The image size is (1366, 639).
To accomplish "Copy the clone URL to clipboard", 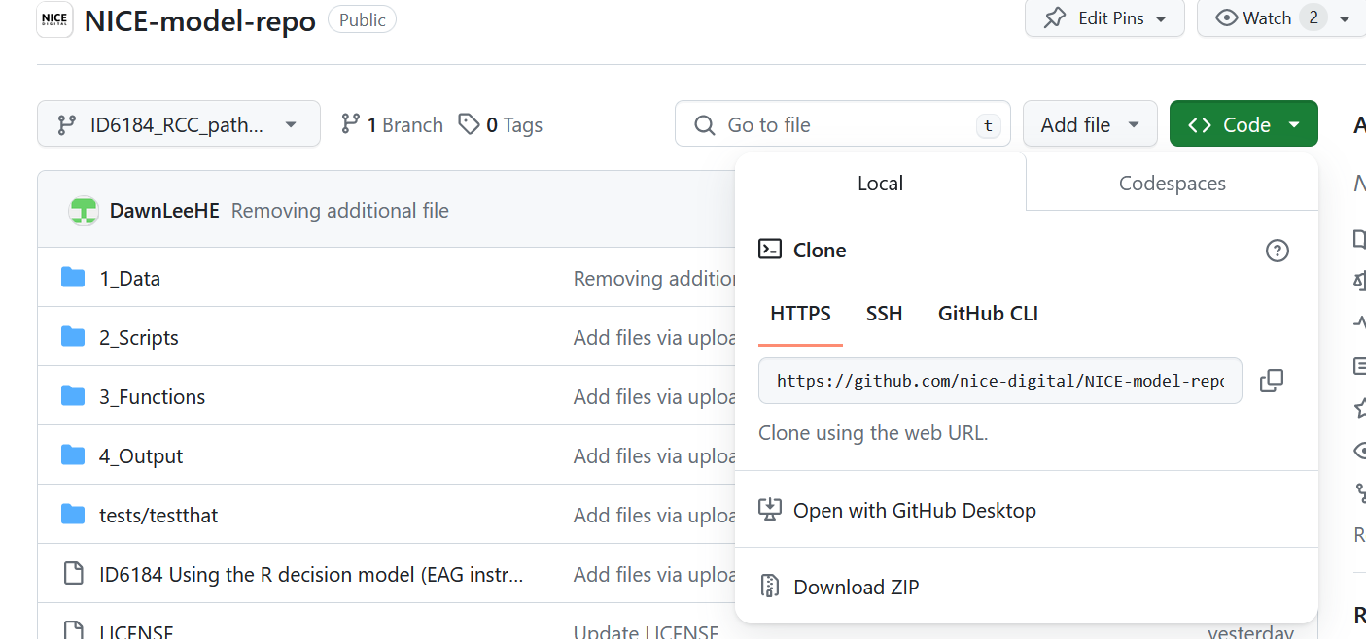I will tap(1272, 381).
